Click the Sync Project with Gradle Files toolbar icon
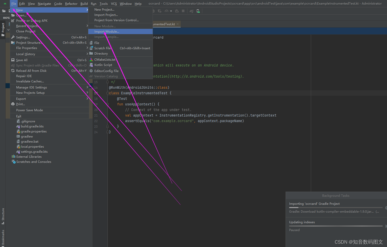 [x=191, y=11]
